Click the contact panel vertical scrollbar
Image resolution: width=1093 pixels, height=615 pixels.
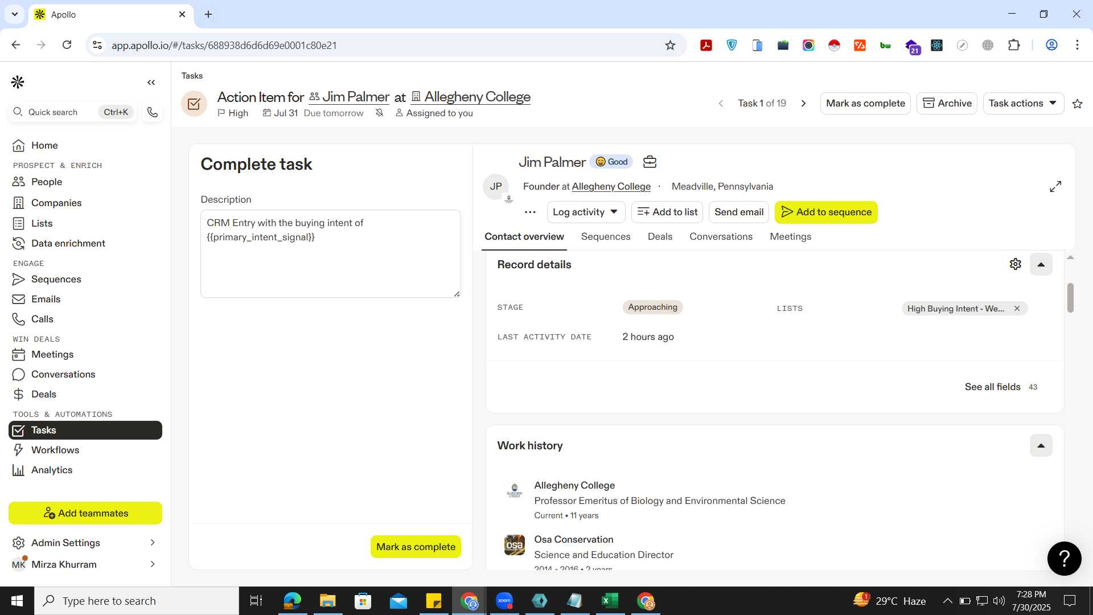[1070, 297]
